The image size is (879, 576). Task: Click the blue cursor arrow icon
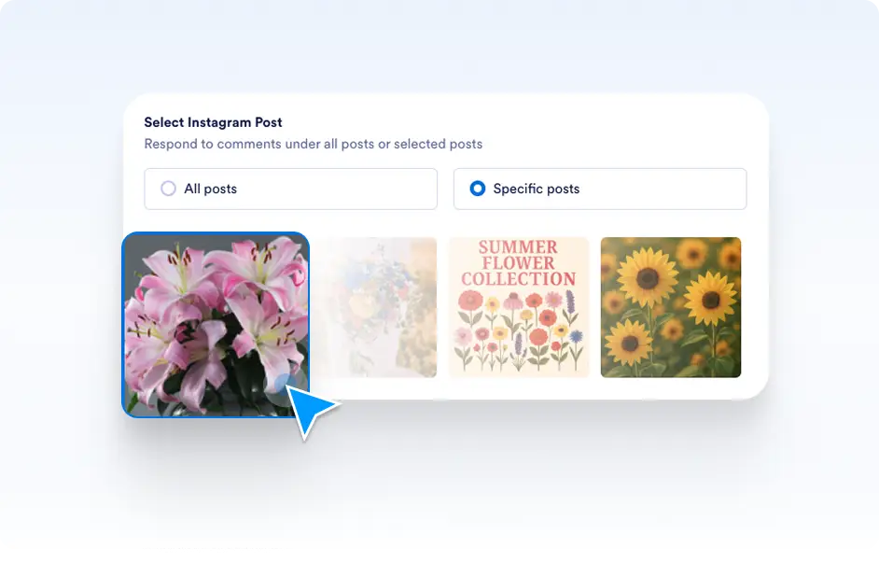(x=310, y=407)
